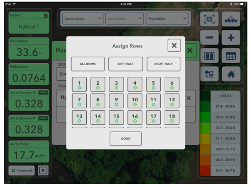Open the Population layer dropdown
The image size is (251, 187).
[x=167, y=19]
